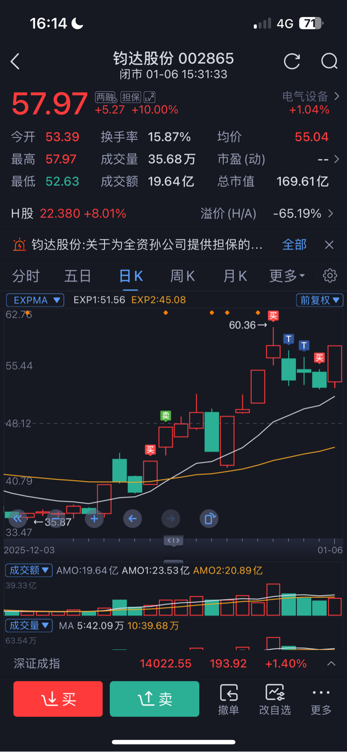The image size is (347, 752).
Task: Tap the red 买 marker beside last candle
Action: coord(319,358)
